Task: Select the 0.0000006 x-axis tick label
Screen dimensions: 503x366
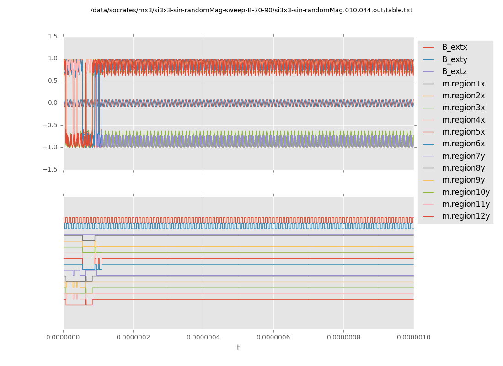Action: click(273, 337)
